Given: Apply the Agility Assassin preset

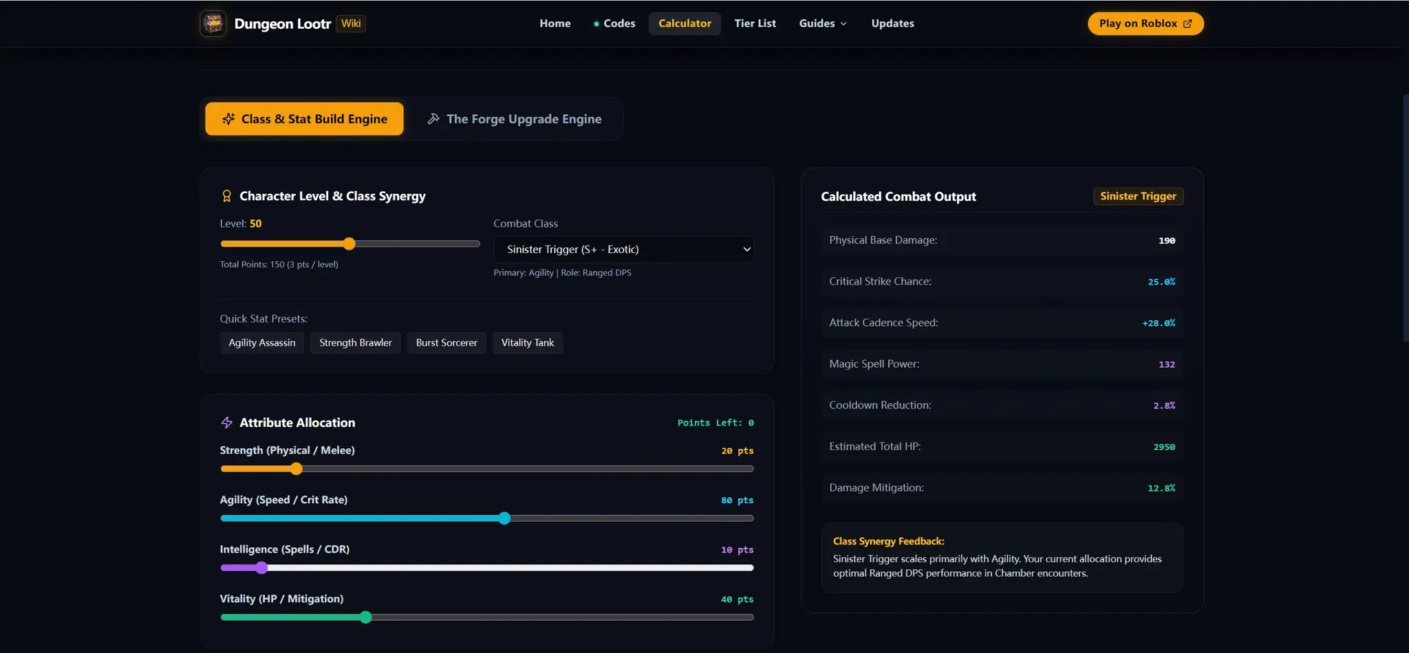Looking at the screenshot, I should (x=262, y=343).
